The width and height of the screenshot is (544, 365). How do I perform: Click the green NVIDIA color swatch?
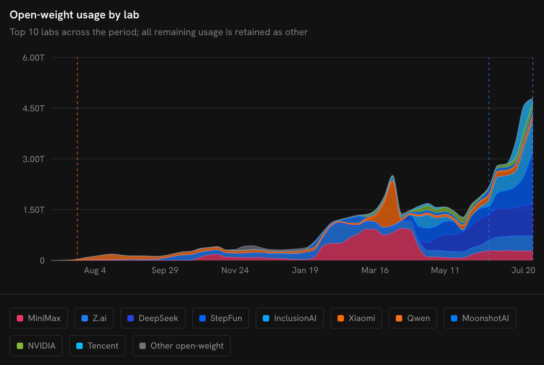pyautogui.click(x=20, y=346)
